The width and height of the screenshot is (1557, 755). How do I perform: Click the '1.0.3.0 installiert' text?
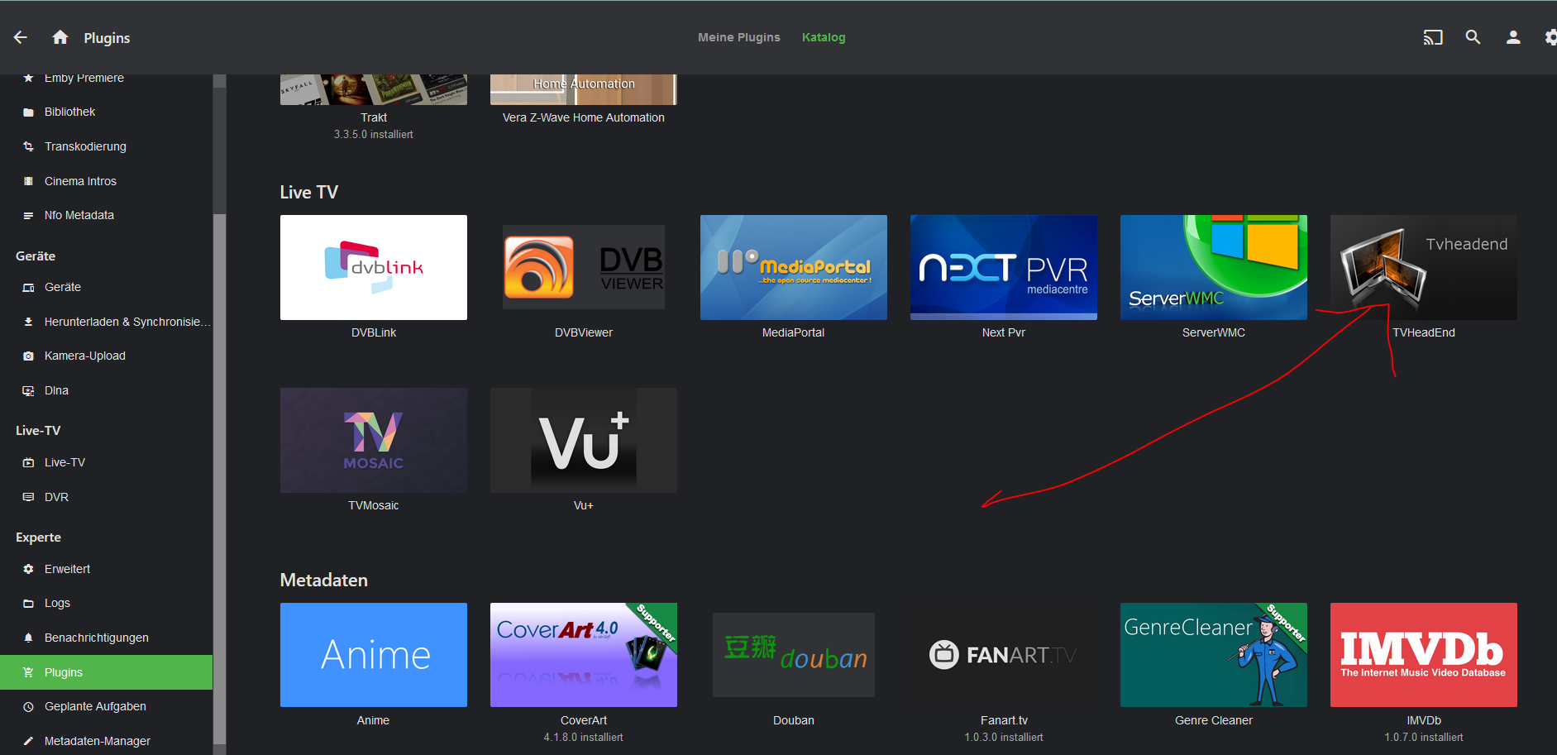point(1004,737)
